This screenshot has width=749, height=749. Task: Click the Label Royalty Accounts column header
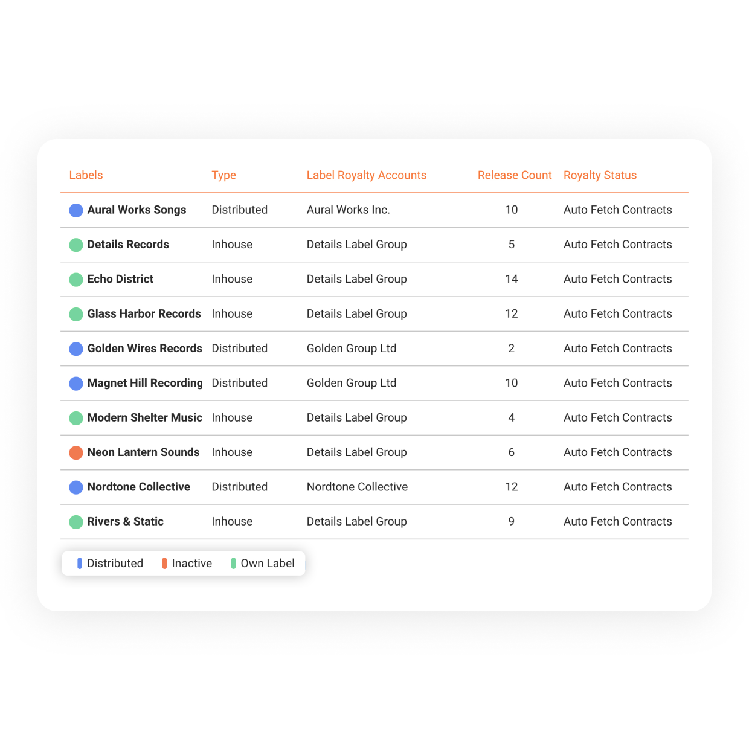[x=366, y=175]
